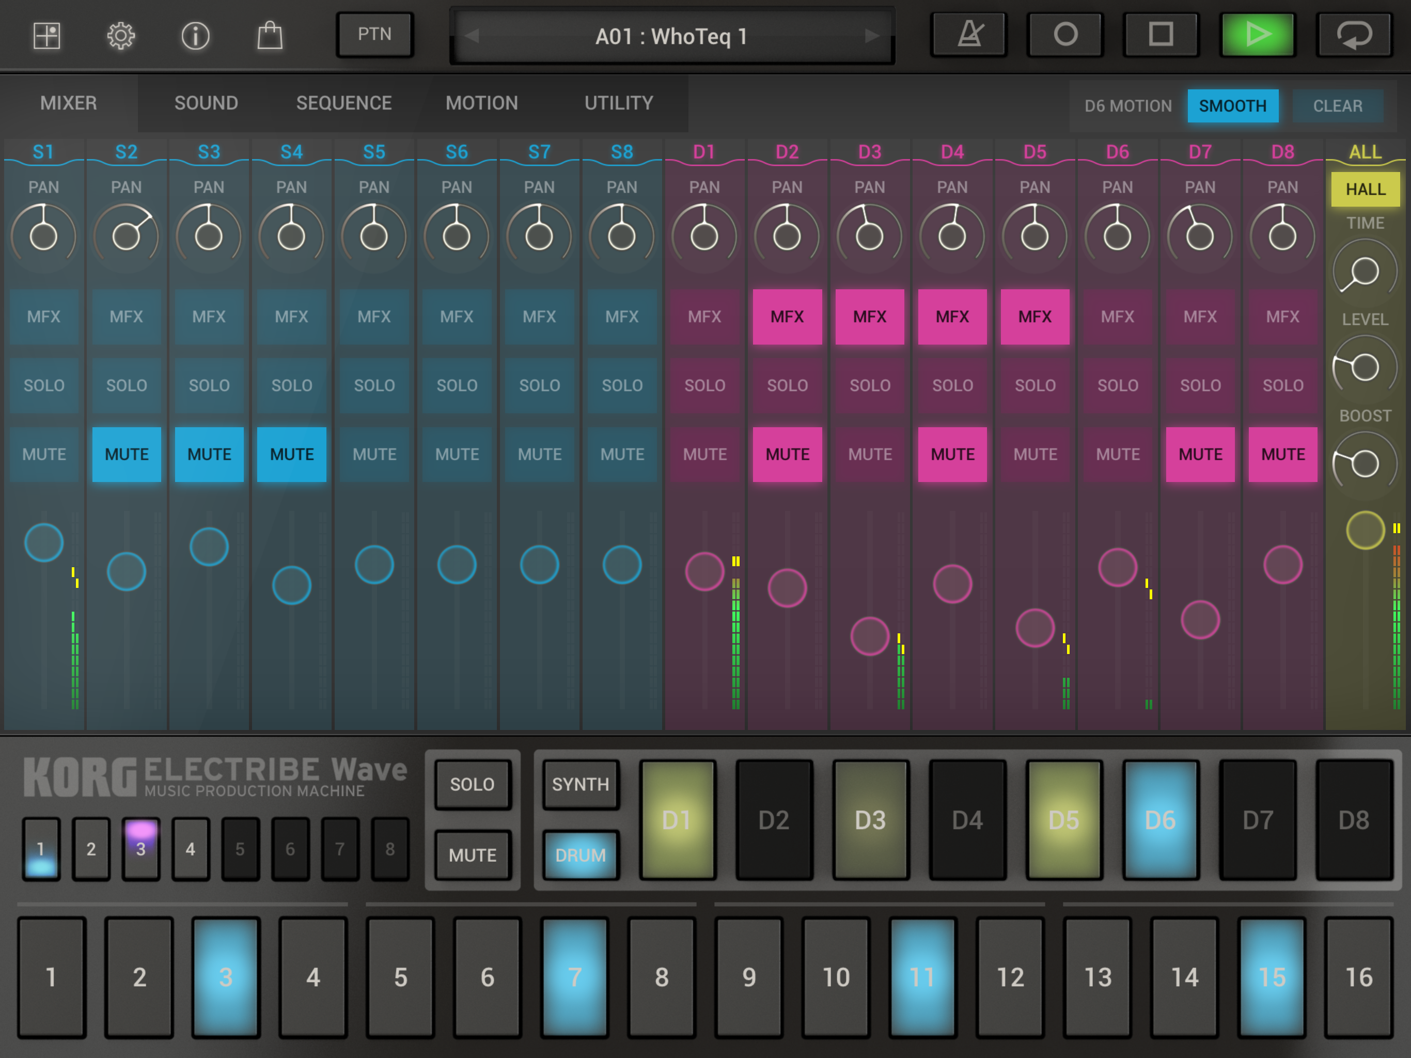
Task: Enable MFX on channel S1
Action: [44, 317]
